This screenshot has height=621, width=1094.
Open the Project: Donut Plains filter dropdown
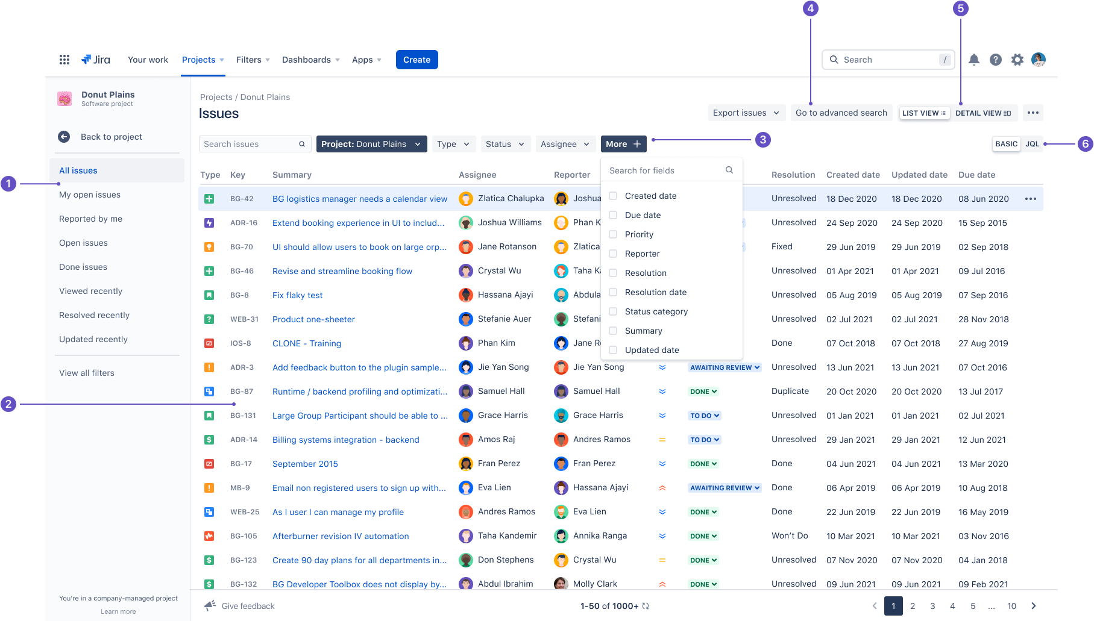click(x=372, y=144)
